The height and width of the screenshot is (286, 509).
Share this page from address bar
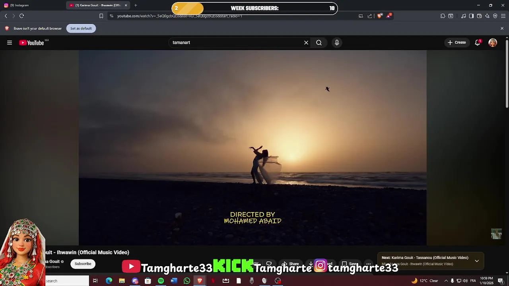click(x=370, y=16)
